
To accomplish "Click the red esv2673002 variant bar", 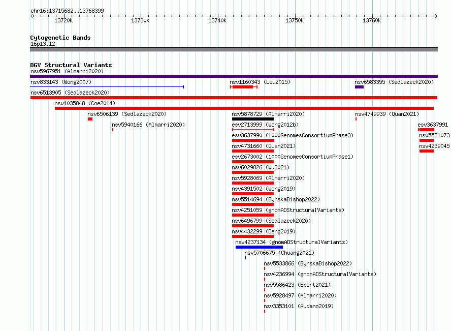I will [x=253, y=162].
